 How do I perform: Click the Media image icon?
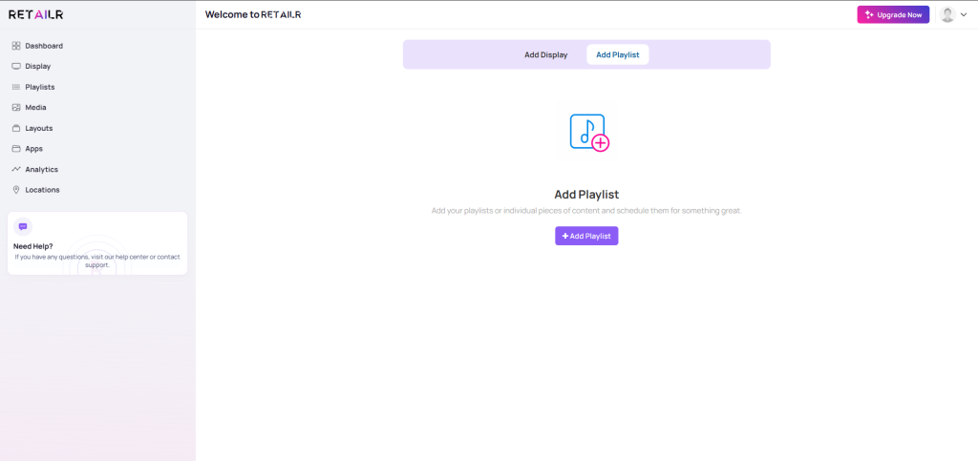16,108
